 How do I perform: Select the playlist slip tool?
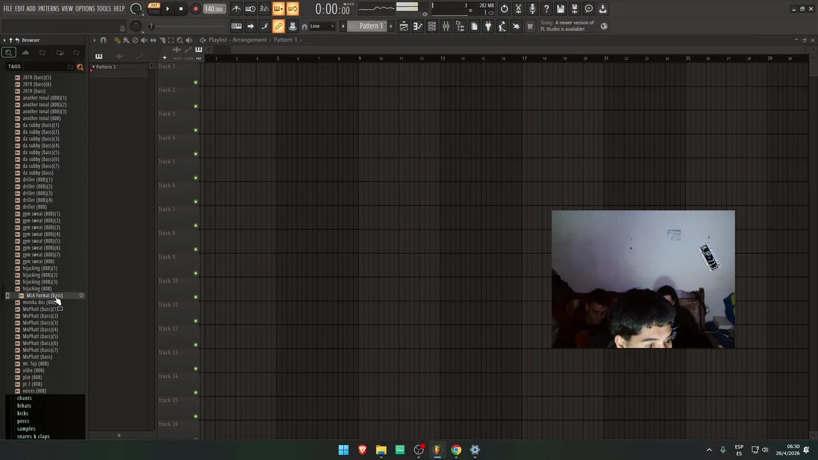click(153, 40)
